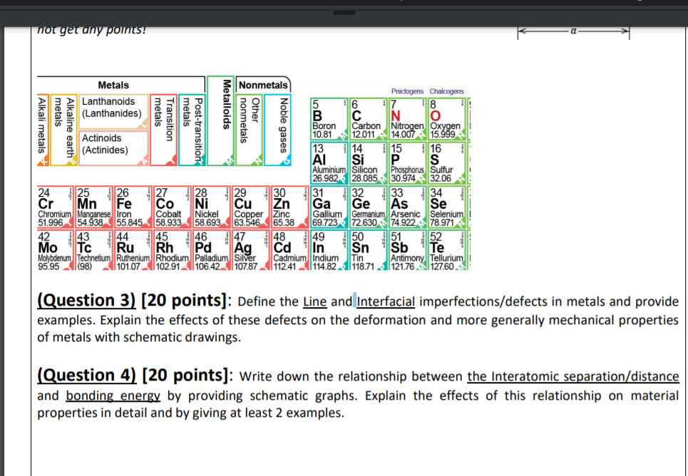Click the Antimony element cell
This screenshot has height=476, width=688.
pos(408,250)
